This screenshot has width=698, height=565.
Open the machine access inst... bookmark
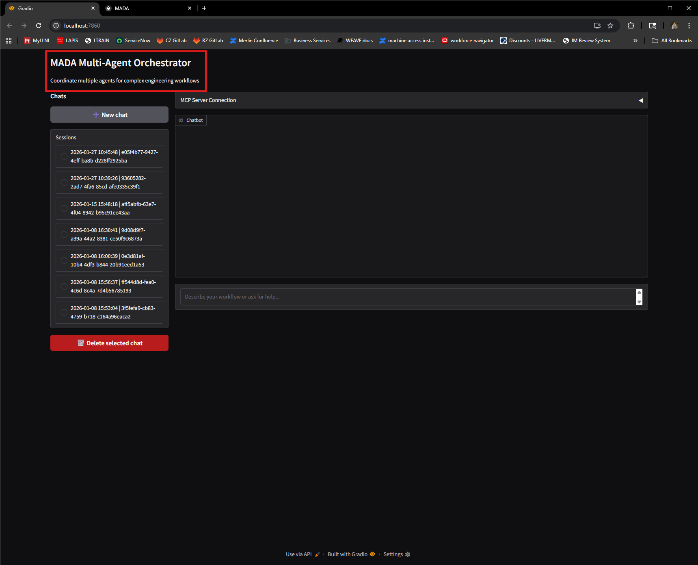407,41
